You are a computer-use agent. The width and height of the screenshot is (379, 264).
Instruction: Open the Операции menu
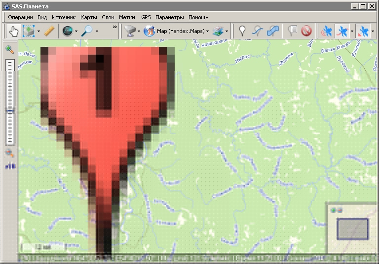pos(20,17)
